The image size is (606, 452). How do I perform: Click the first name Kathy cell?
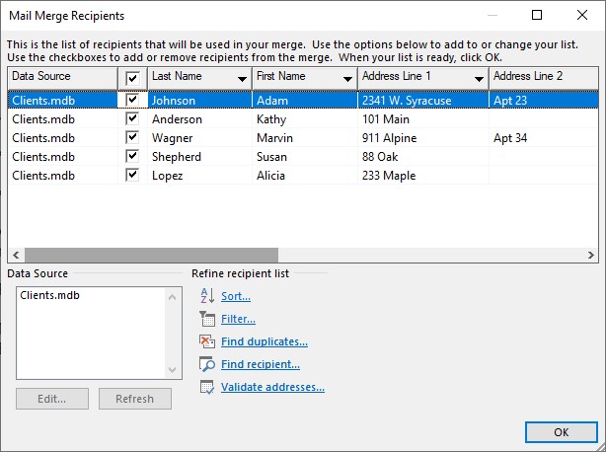pos(305,119)
